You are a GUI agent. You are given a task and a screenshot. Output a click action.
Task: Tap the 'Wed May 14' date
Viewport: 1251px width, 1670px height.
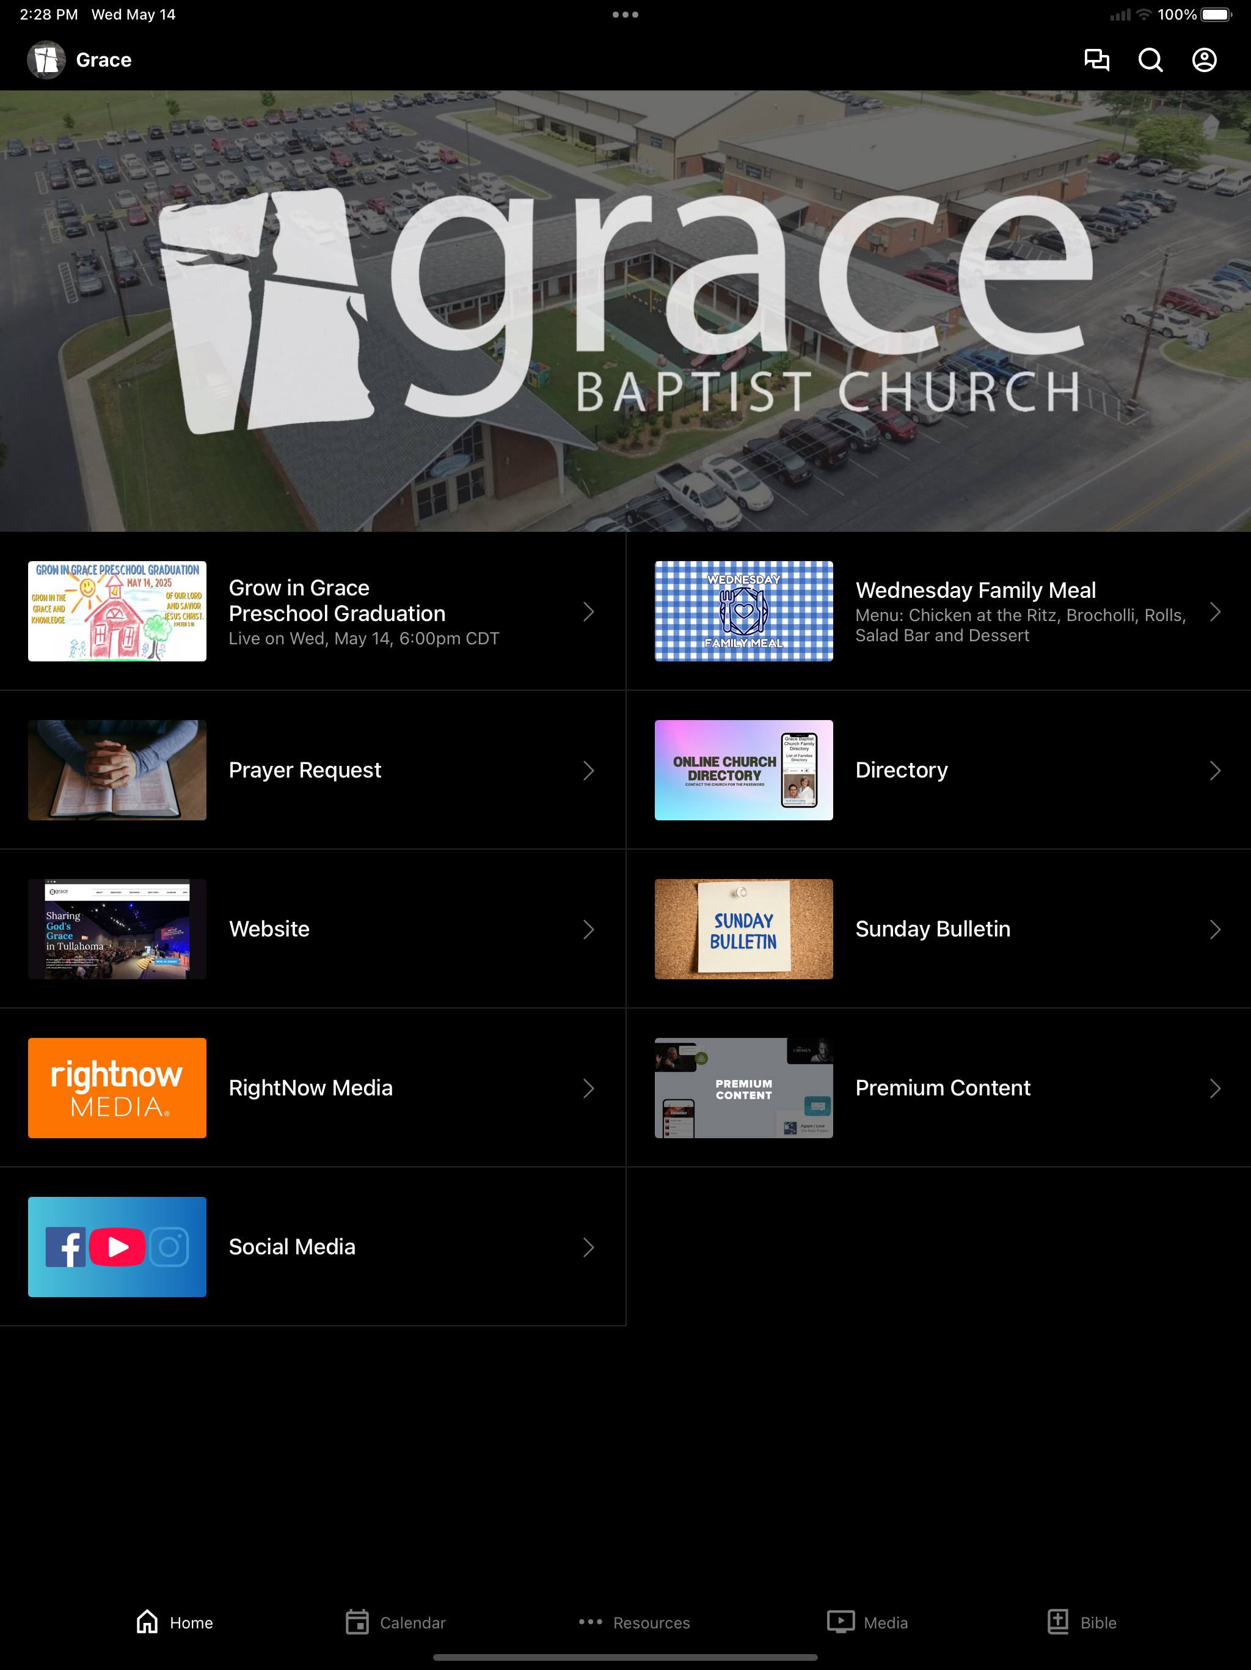134,14
